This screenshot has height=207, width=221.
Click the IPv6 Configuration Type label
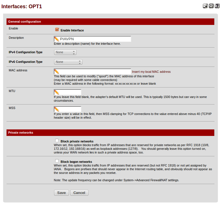pos(25,62)
